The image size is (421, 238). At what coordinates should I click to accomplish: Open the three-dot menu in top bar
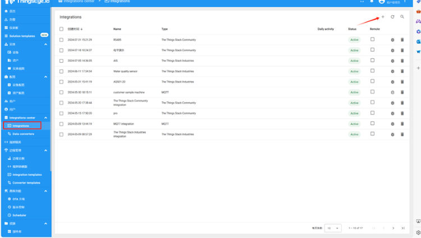tap(405, 1)
